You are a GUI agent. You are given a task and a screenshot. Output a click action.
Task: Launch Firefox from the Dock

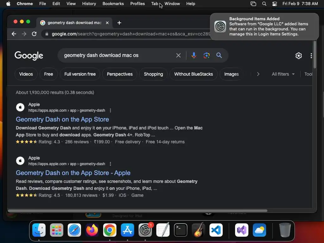click(92, 230)
